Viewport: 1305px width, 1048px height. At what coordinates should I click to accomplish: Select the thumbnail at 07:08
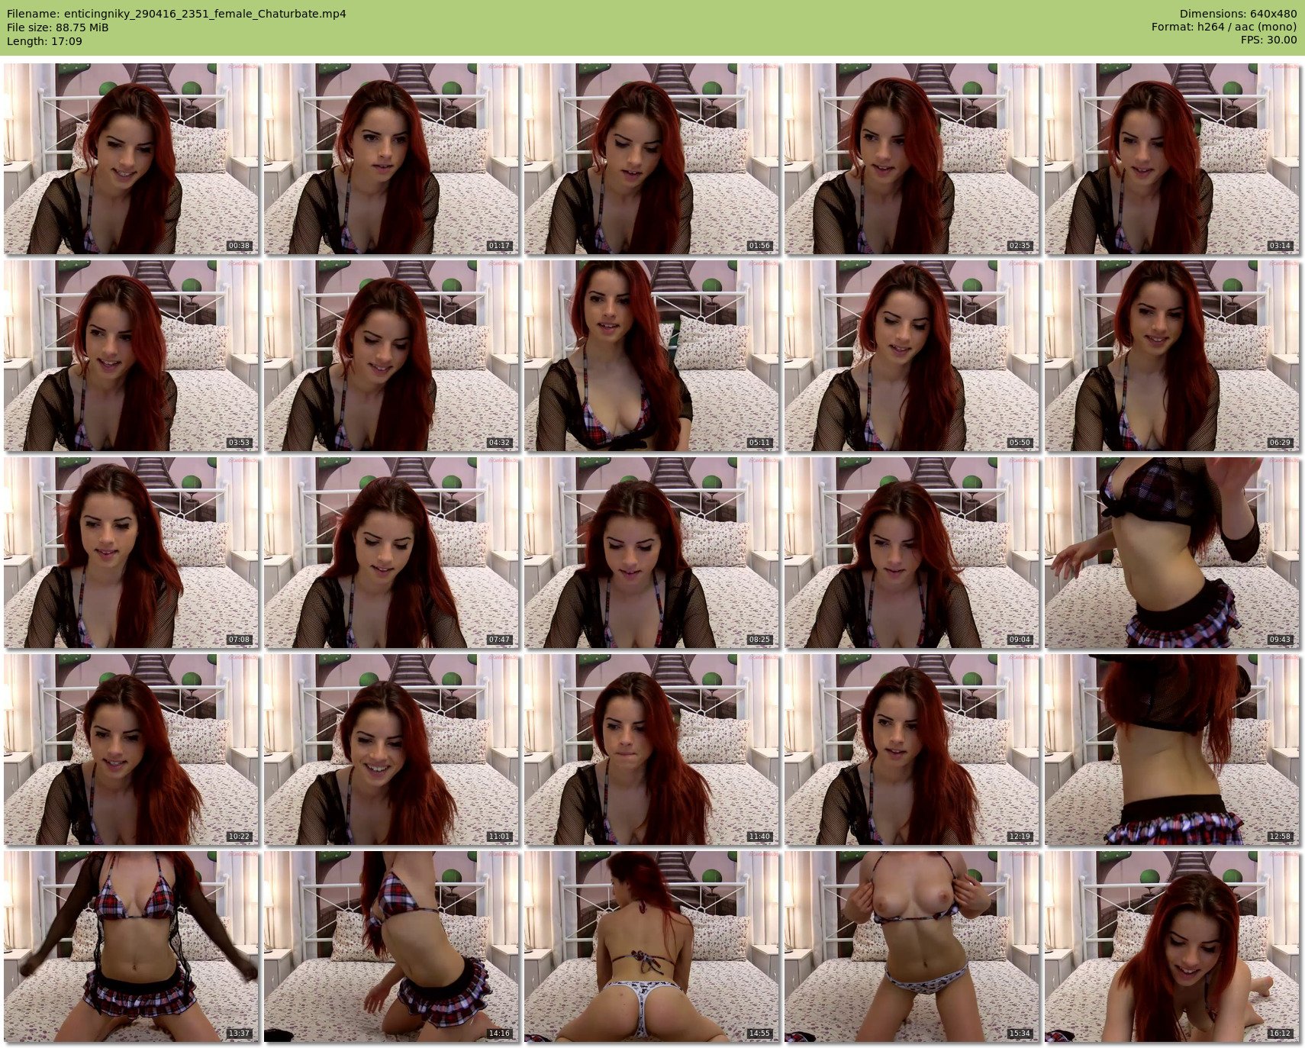pos(130,553)
